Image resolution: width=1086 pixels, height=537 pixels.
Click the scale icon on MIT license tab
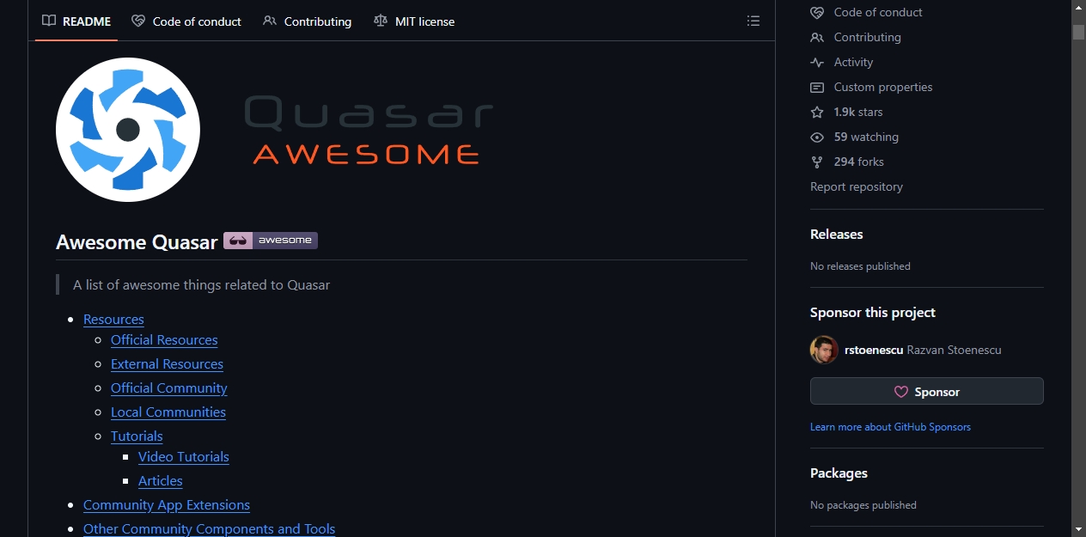pyautogui.click(x=381, y=21)
